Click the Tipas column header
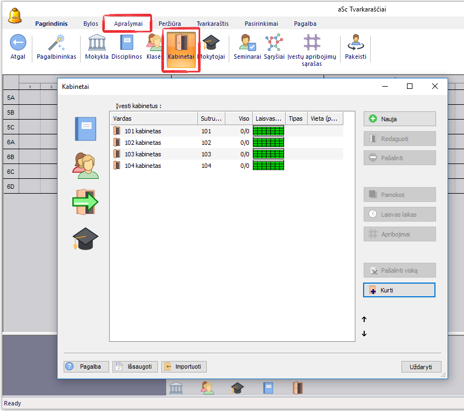 297,118
